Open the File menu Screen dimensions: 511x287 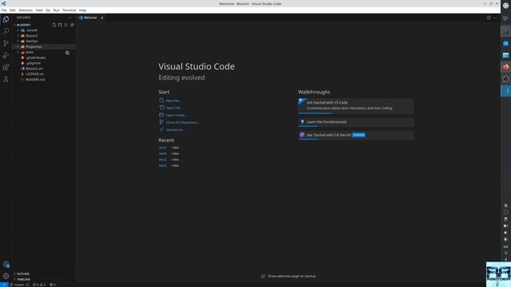tap(4, 10)
